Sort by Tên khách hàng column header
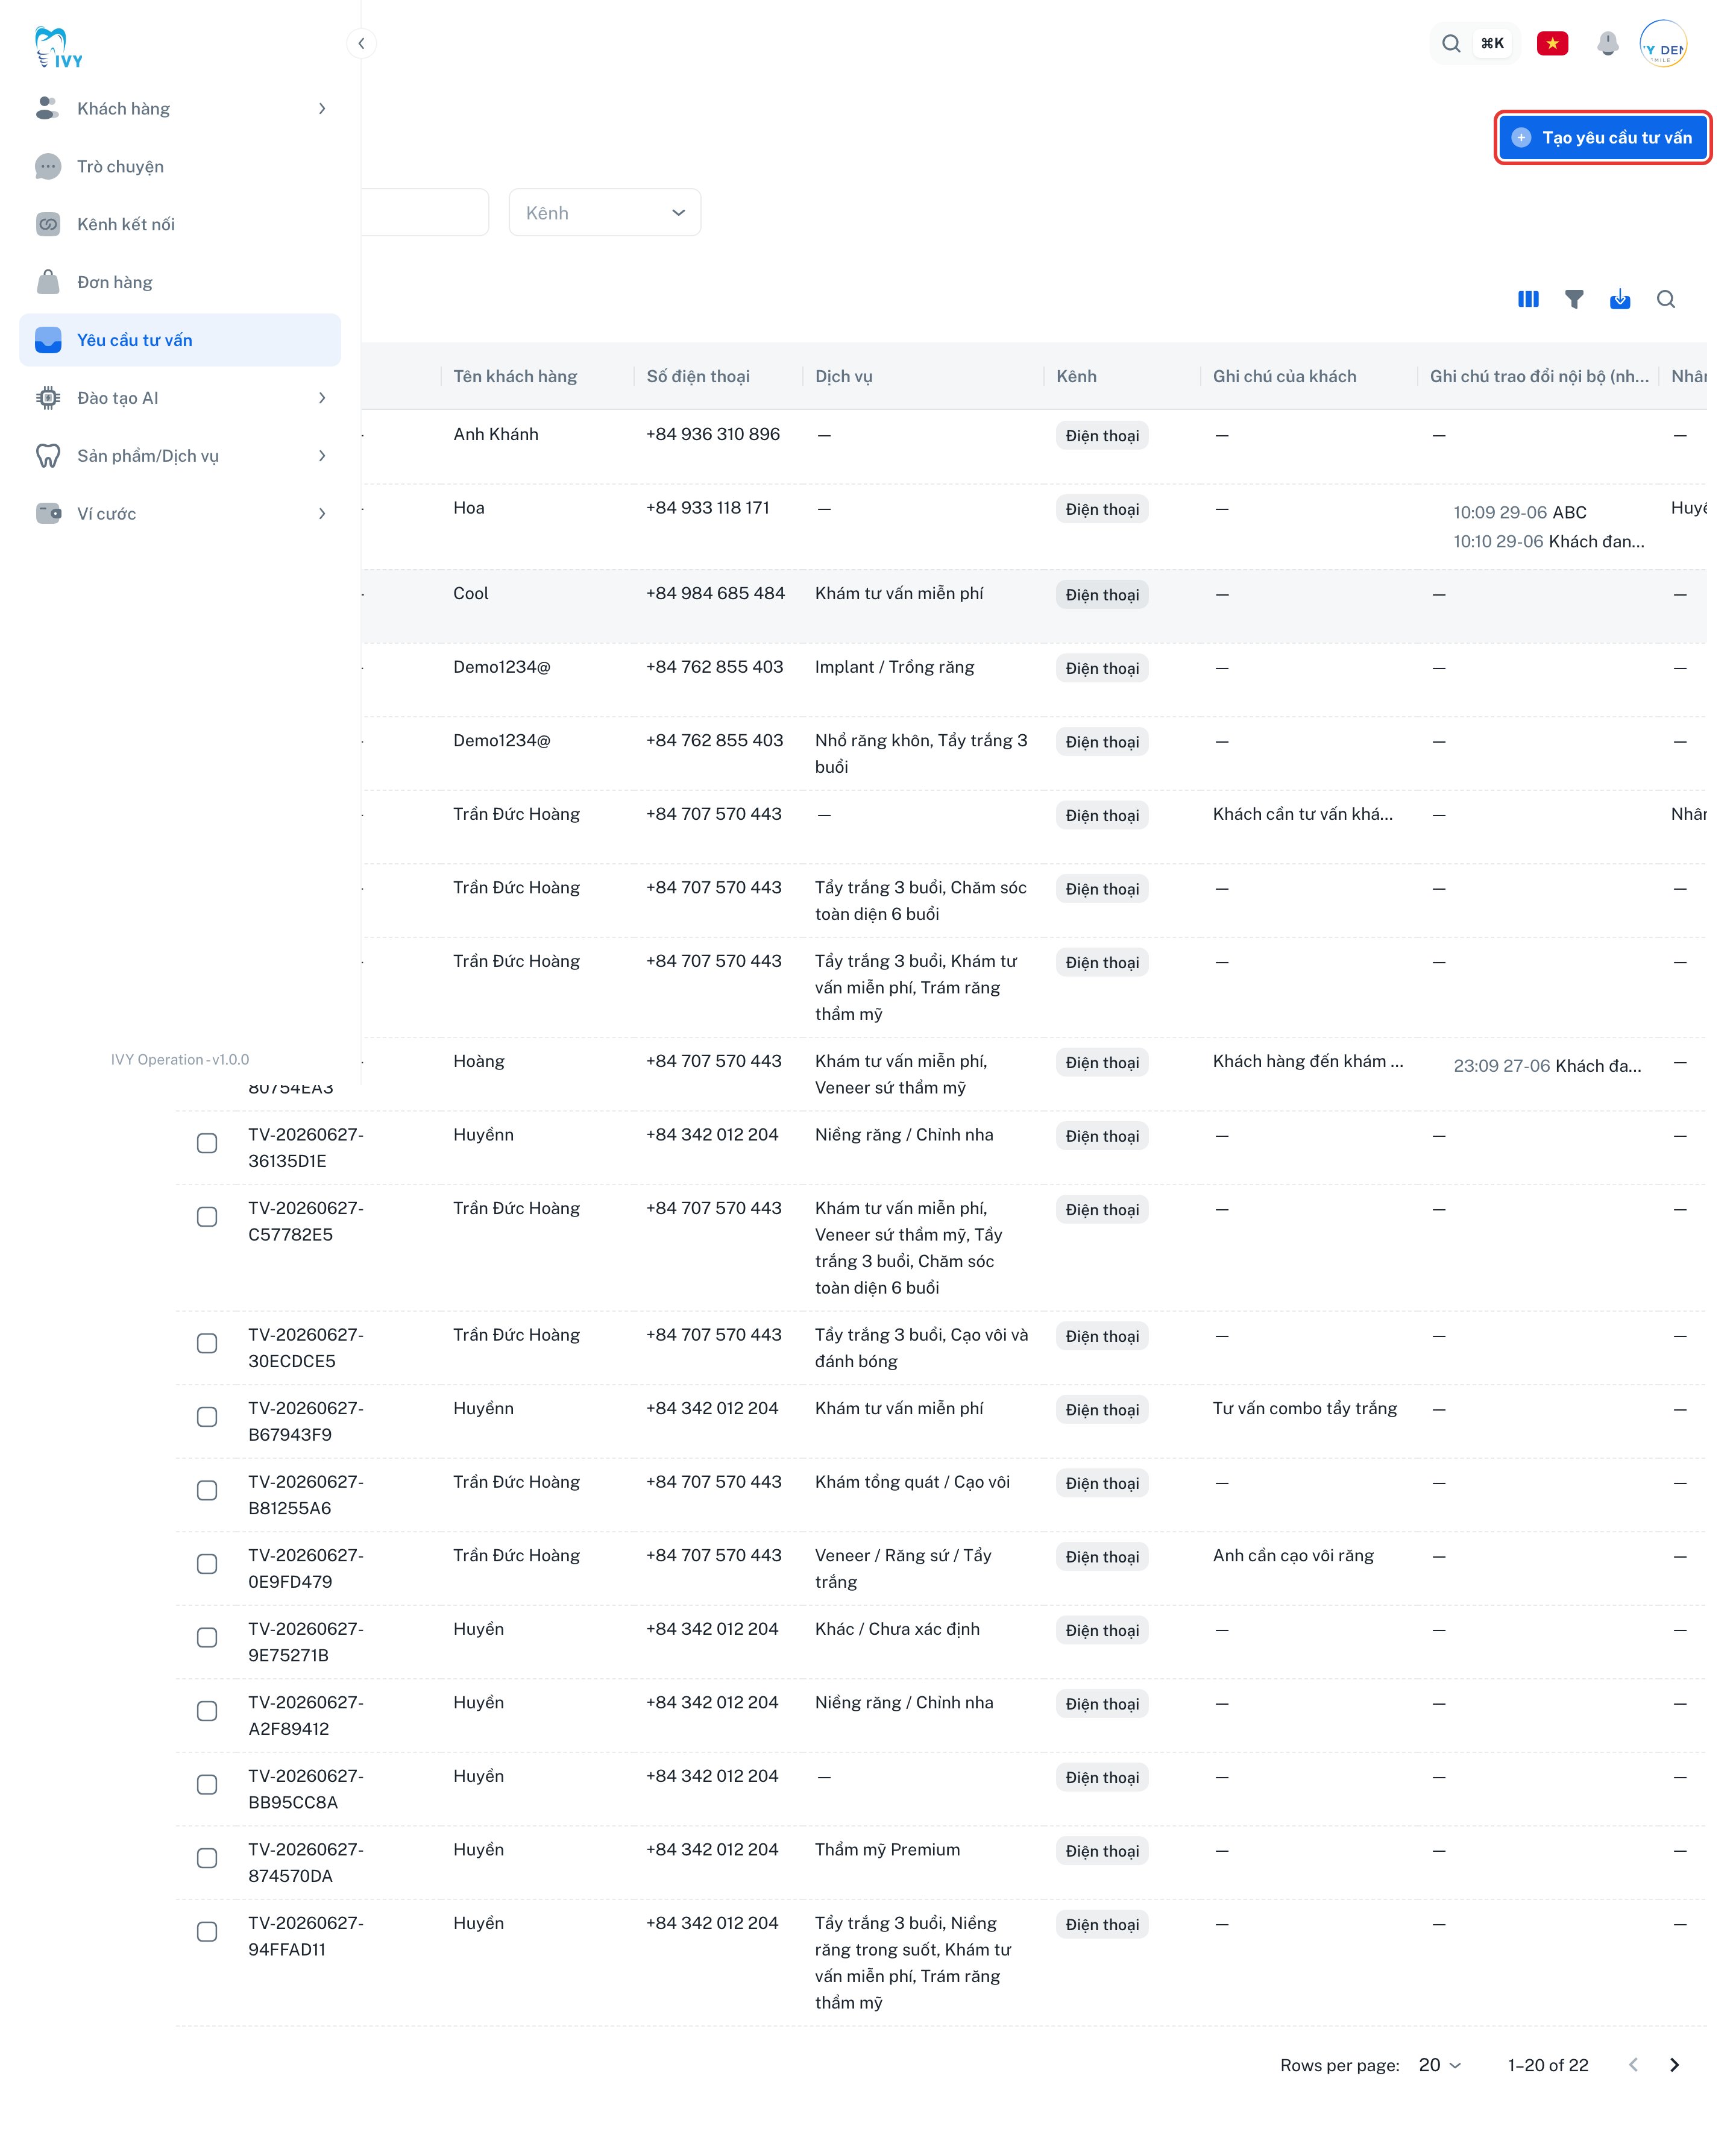This screenshot has height=2152, width=1736. [x=515, y=376]
